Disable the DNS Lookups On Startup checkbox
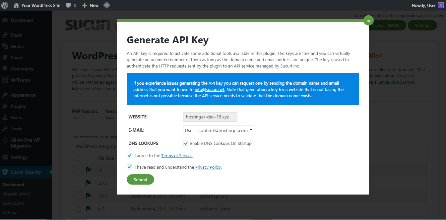 186,143
